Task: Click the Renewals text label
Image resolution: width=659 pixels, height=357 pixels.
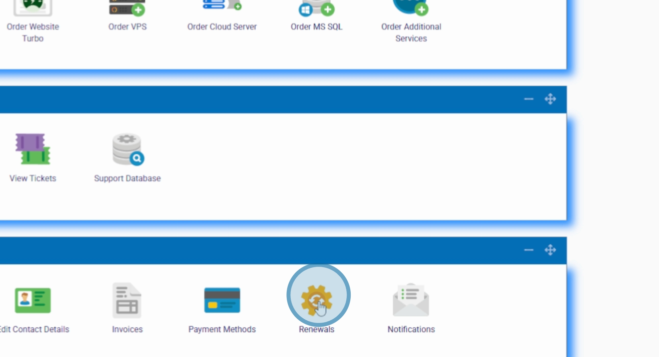Action: click(316, 329)
